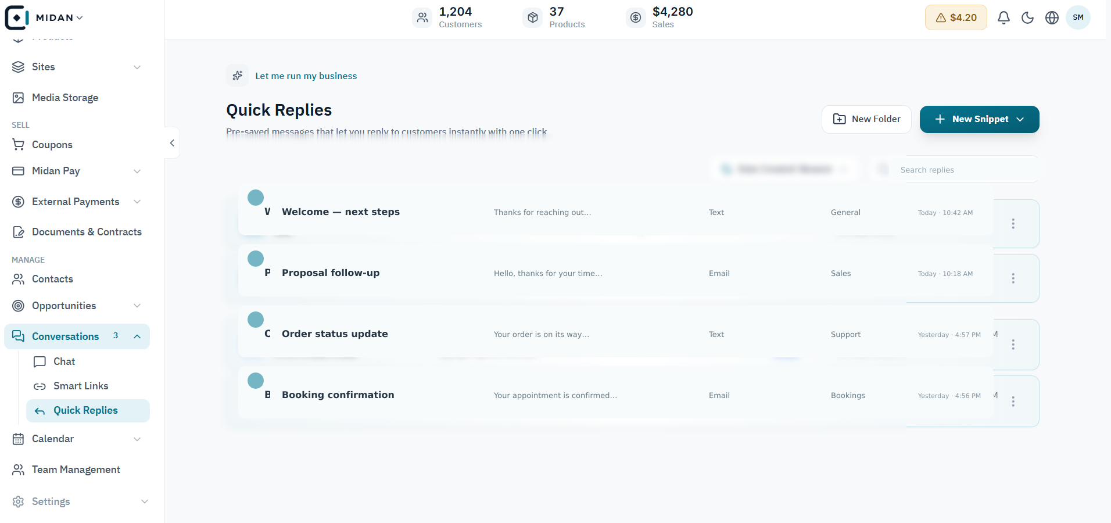Click the sparkle AI assistant icon

[237, 76]
